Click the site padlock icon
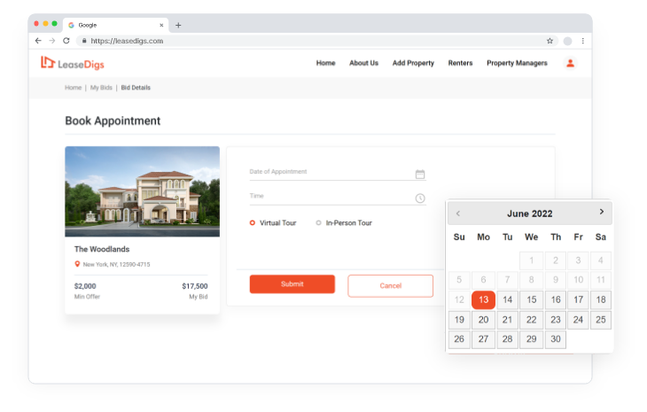 point(84,41)
